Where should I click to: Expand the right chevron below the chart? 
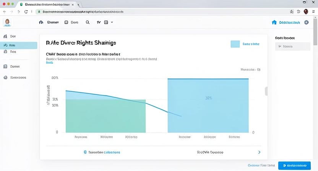pos(260,152)
